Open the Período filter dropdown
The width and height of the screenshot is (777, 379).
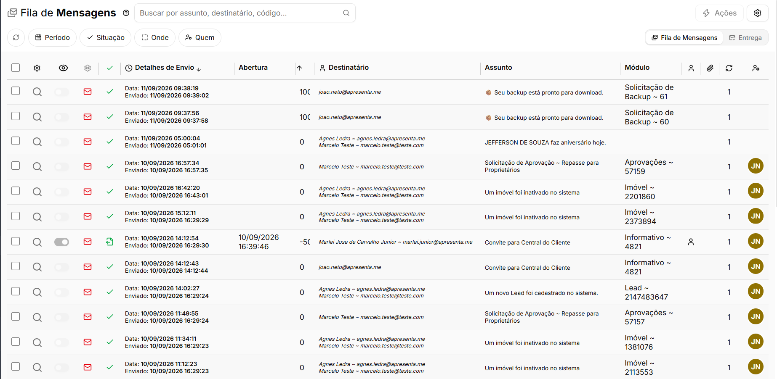coord(53,37)
